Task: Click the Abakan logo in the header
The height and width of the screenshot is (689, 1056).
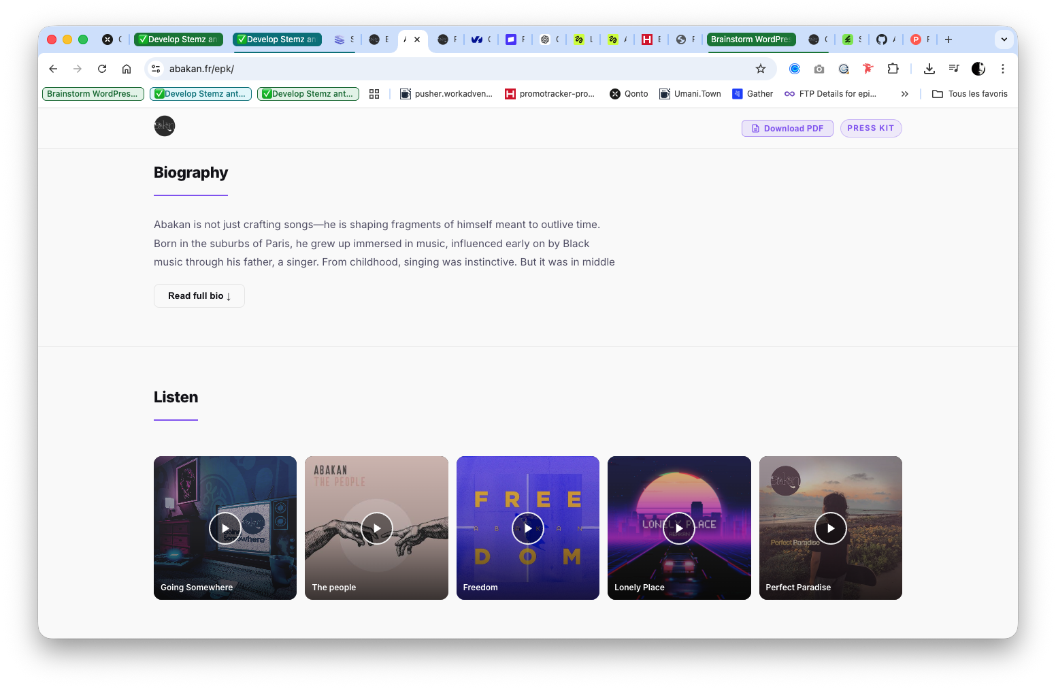Action: 165,126
